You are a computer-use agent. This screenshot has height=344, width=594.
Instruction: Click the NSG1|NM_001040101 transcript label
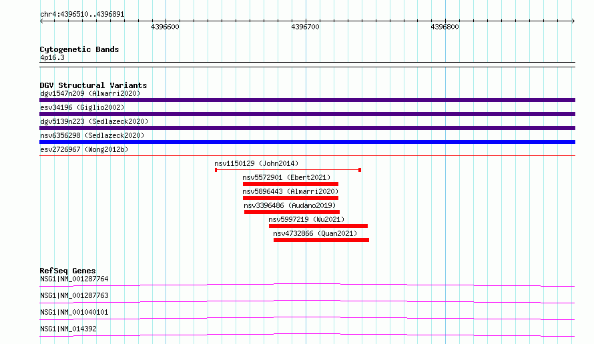coord(74,312)
